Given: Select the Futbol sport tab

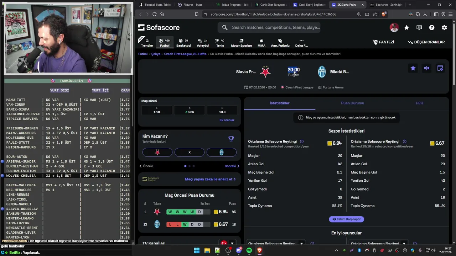Looking at the screenshot, I should 165,42.
